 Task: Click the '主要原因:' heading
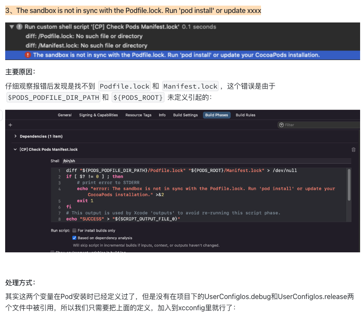20,72
